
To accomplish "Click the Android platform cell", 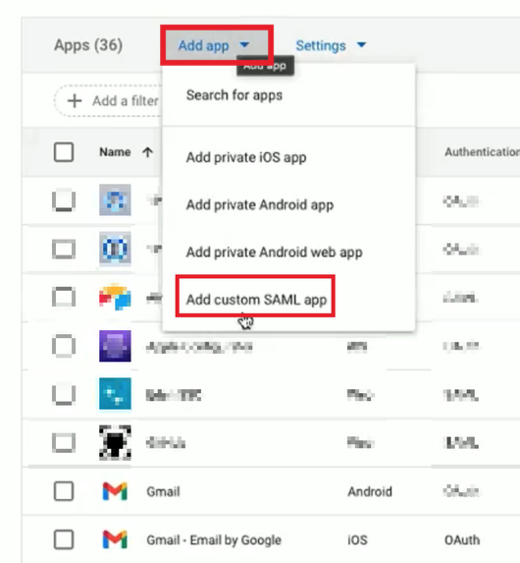I will (370, 491).
